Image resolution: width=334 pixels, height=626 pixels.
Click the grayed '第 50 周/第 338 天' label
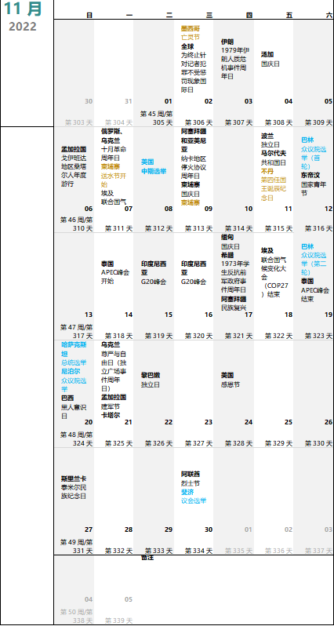77,616
